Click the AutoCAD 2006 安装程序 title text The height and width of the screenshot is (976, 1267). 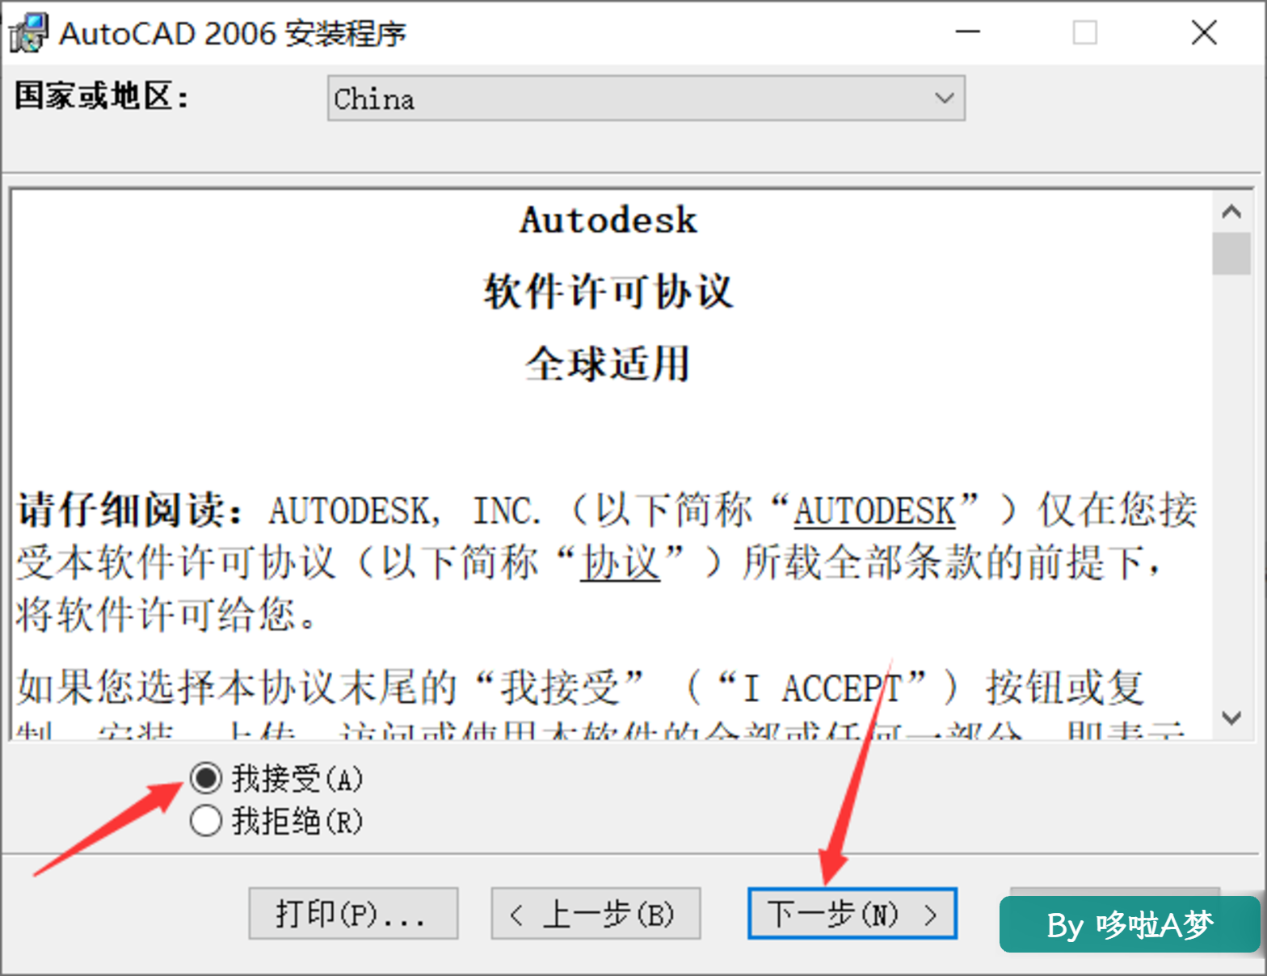pos(233,33)
